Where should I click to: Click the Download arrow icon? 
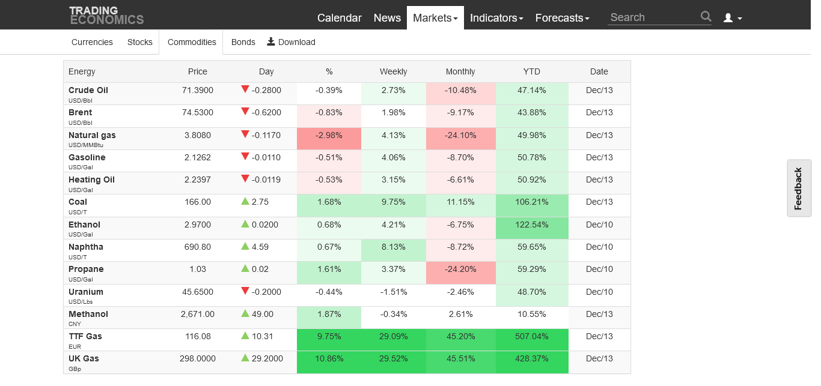[x=271, y=41]
